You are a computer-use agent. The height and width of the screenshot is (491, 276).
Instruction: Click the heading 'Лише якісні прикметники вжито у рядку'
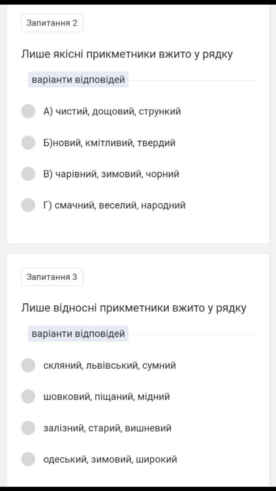(127, 54)
